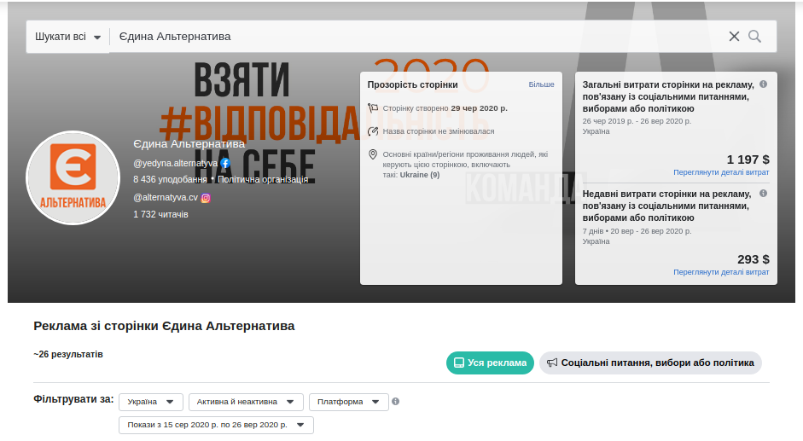Click the Instagram icon beside @alternatyva.cv
Viewport: 803px width, 441px height.
[x=206, y=197]
